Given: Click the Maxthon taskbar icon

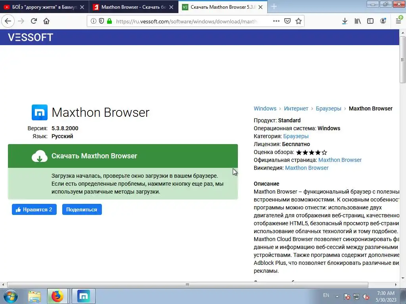Looking at the screenshot, I should (x=83, y=296).
